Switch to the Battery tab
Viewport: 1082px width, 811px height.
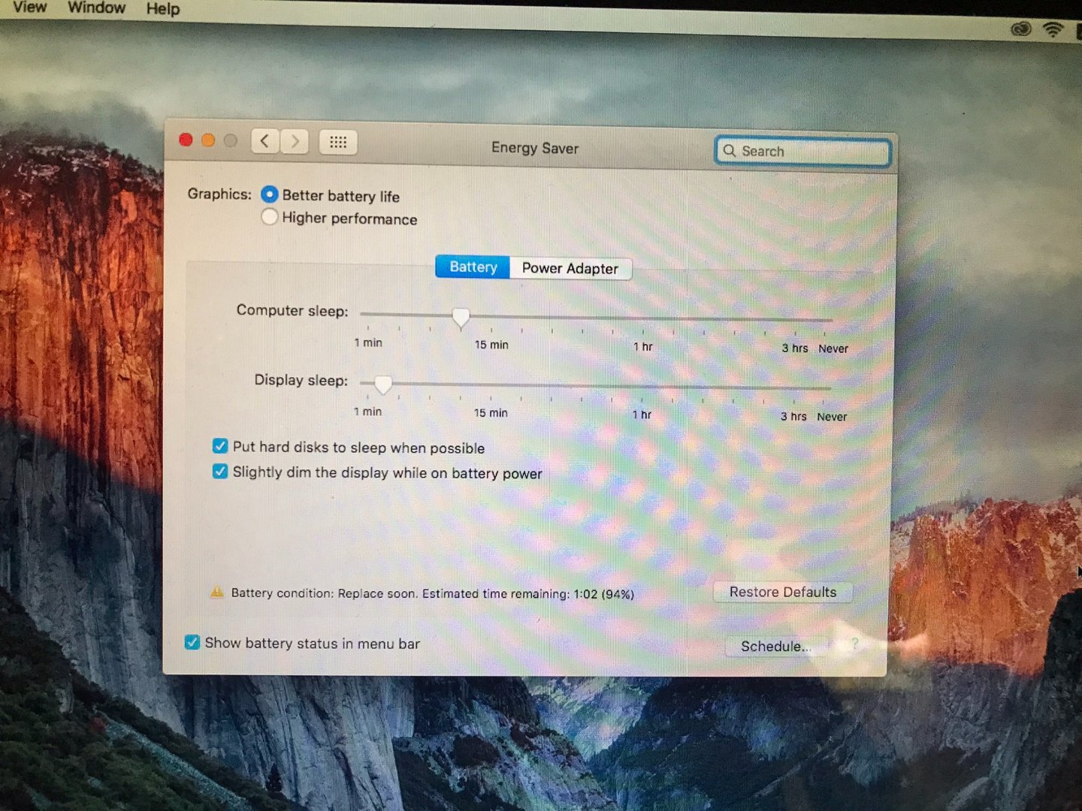pos(473,267)
